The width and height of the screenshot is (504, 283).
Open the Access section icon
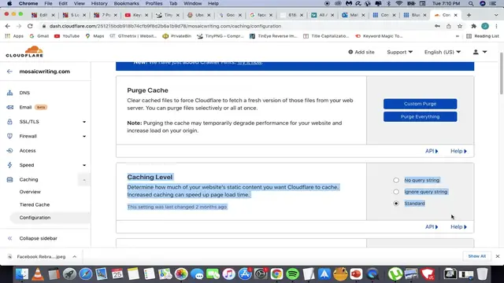[x=10, y=150]
